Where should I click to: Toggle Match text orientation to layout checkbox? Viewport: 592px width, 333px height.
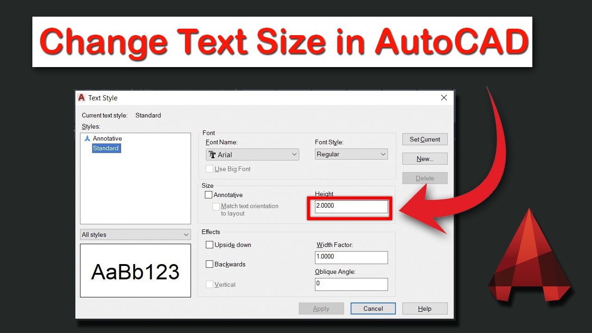click(216, 206)
